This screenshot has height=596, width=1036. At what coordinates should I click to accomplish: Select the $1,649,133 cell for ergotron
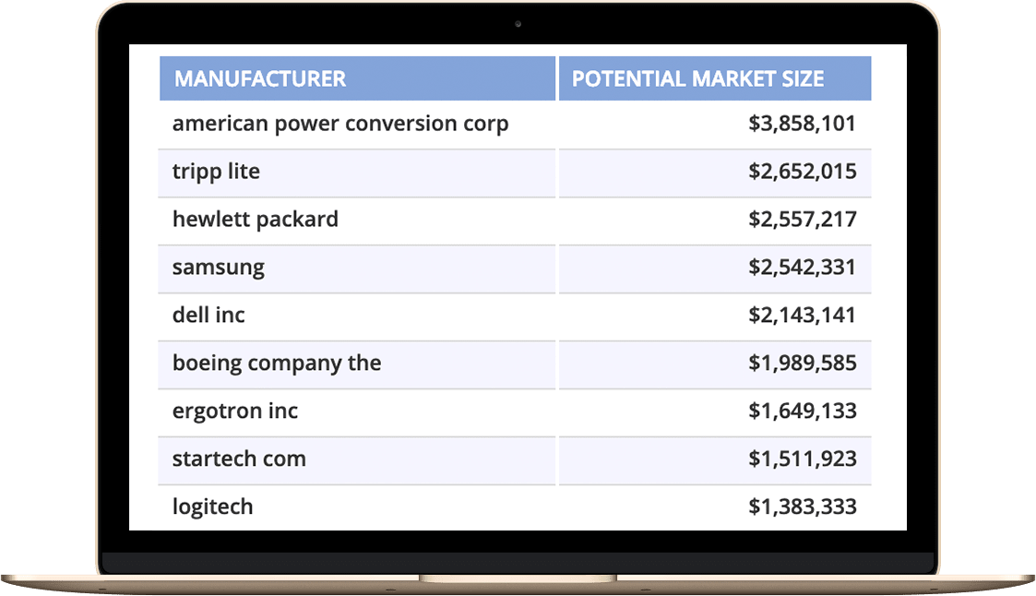pyautogui.click(x=715, y=412)
